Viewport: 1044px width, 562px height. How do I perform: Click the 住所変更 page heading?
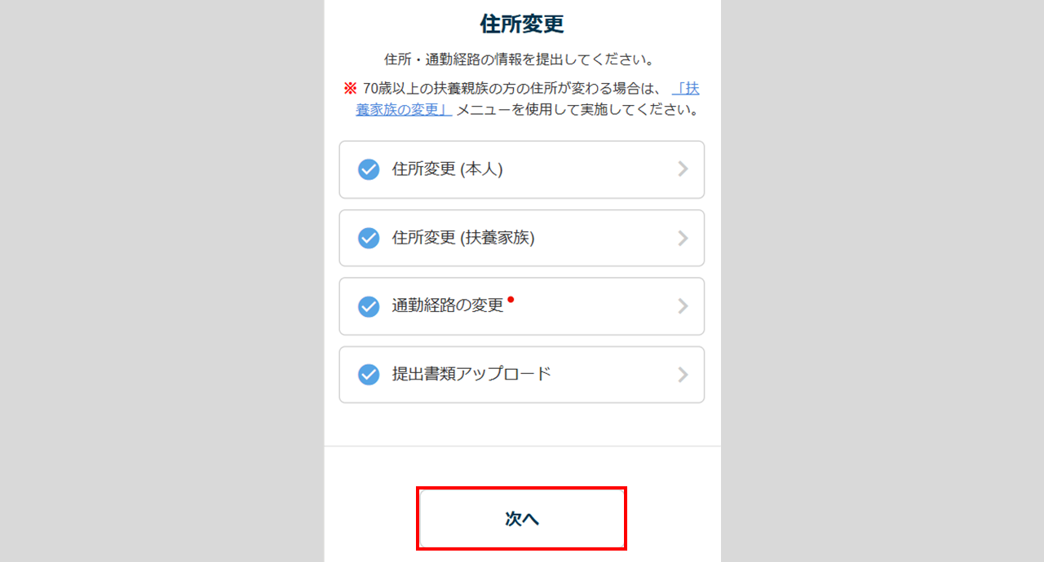pyautogui.click(x=522, y=24)
